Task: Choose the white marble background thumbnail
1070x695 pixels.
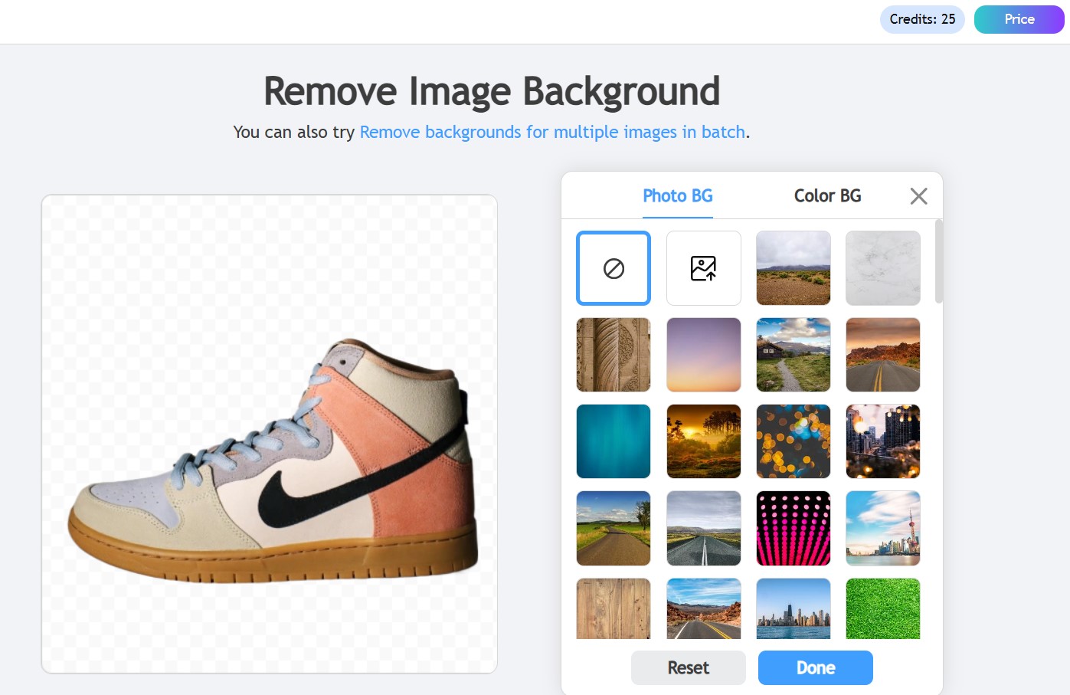Action: tap(882, 268)
